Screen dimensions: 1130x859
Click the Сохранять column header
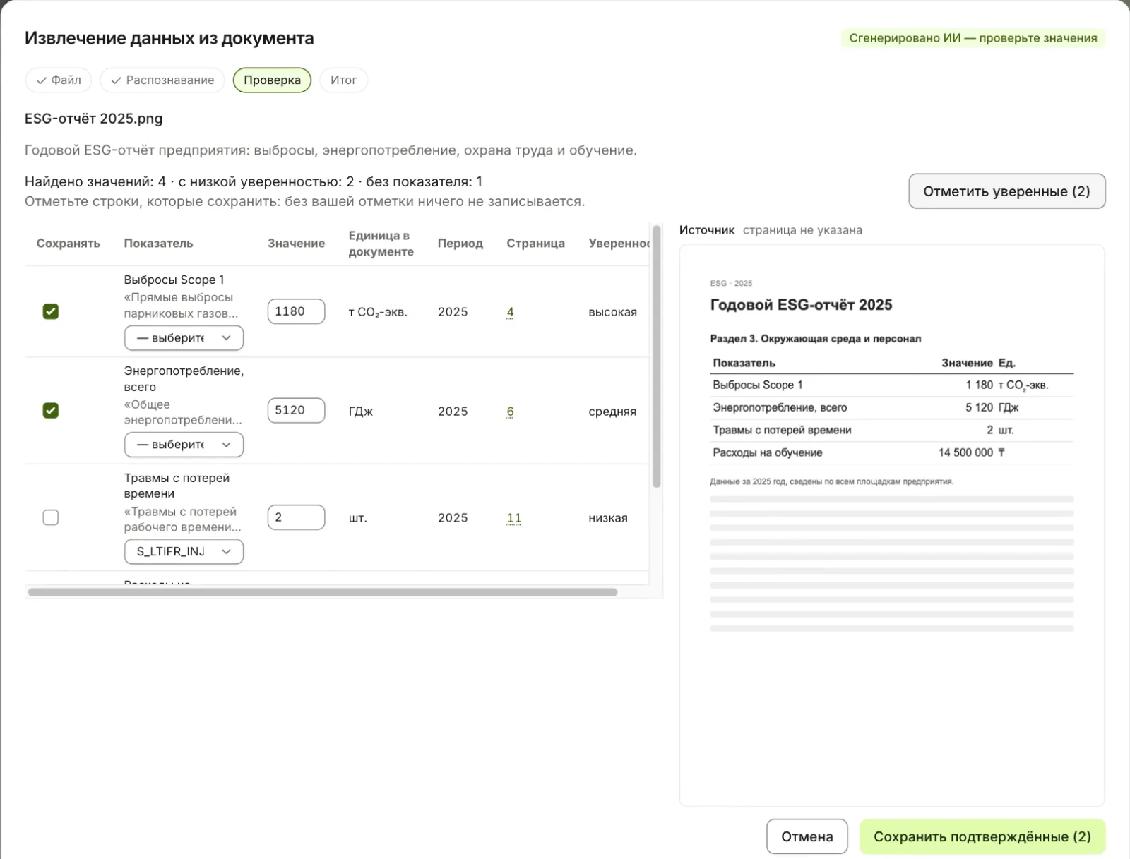pyautogui.click(x=68, y=244)
